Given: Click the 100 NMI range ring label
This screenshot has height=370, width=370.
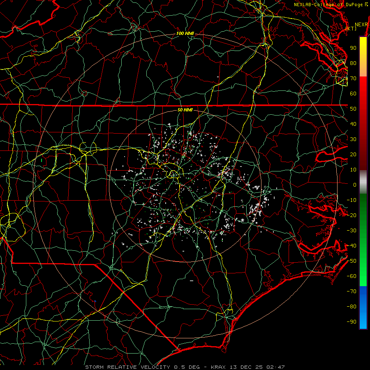Looking at the screenshot, I should (x=185, y=34).
